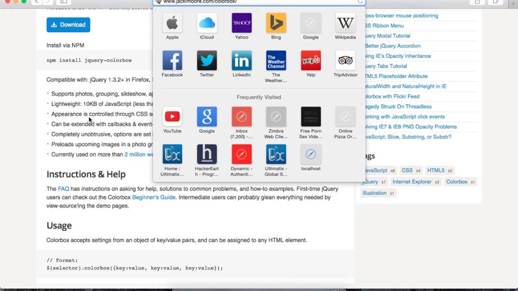This screenshot has height=291, width=518.
Task: Open the Ribbon Menu sidebar link
Action: (384, 25)
